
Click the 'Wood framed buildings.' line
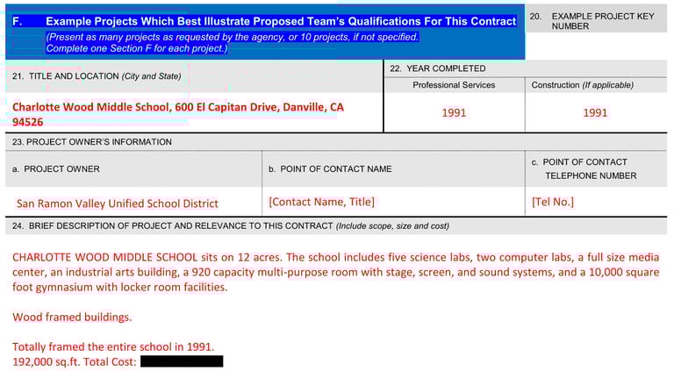coord(72,317)
